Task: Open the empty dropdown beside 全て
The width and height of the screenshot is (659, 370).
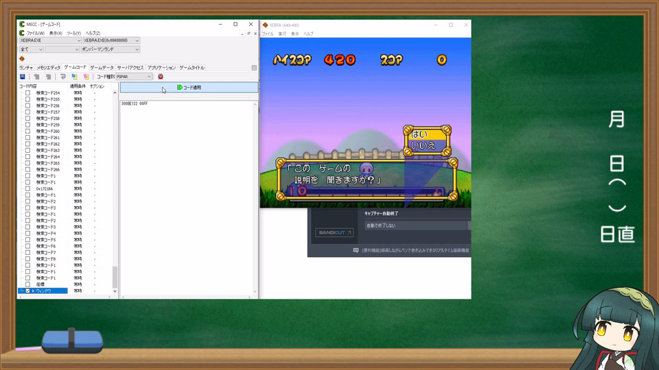Action: pyautogui.click(x=62, y=49)
